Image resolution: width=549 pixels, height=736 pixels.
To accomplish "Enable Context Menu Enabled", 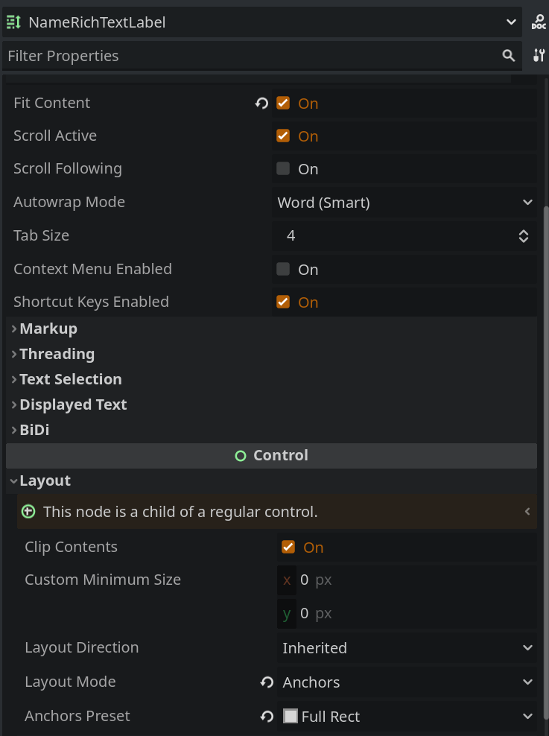I will point(283,269).
